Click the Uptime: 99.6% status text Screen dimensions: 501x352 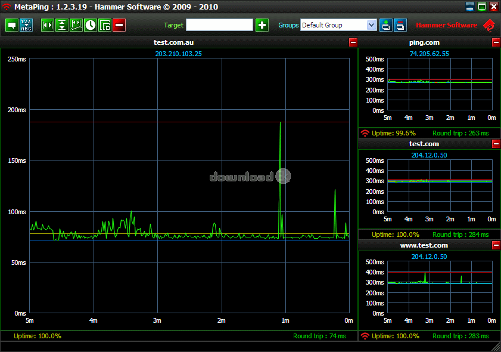point(394,133)
